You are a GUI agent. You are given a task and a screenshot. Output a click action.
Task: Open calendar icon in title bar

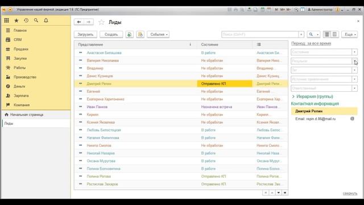tap(269, 10)
